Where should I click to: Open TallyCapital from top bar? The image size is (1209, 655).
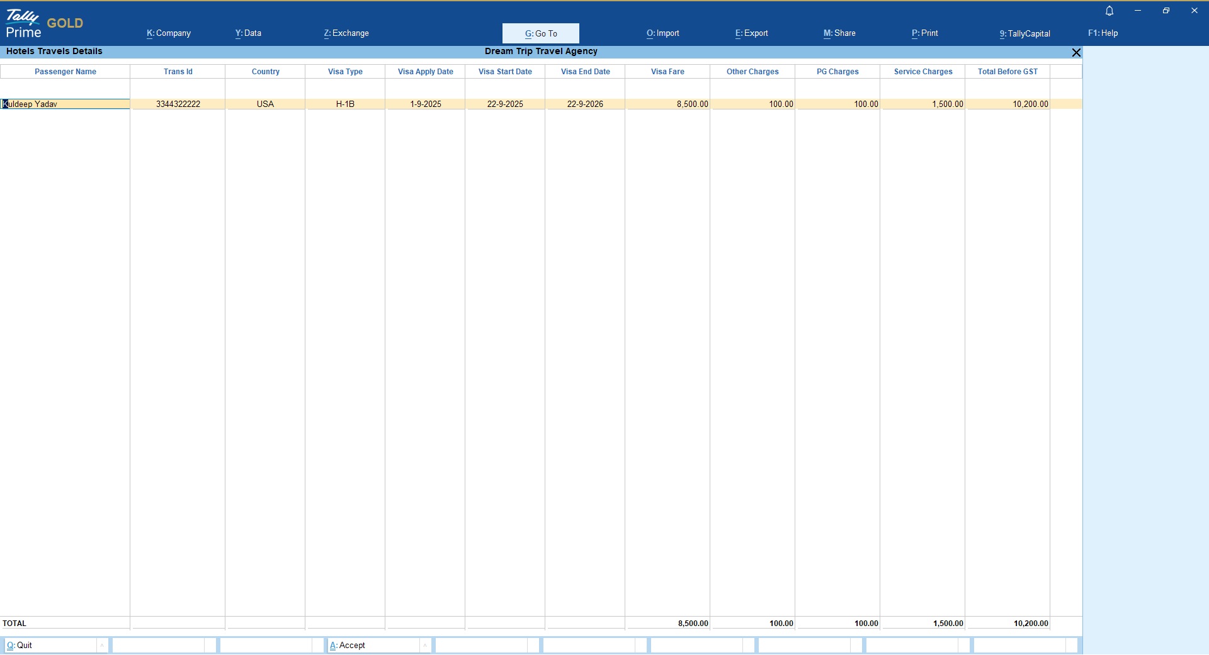coord(1025,34)
